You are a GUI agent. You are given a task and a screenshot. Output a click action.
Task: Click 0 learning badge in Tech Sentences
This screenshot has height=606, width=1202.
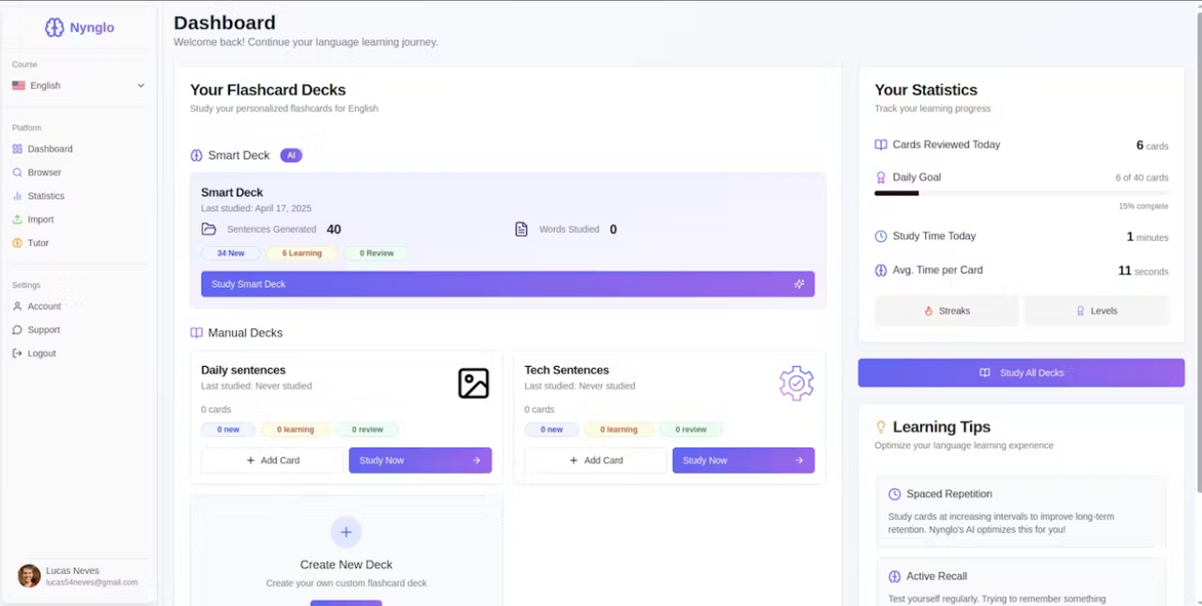pos(618,430)
